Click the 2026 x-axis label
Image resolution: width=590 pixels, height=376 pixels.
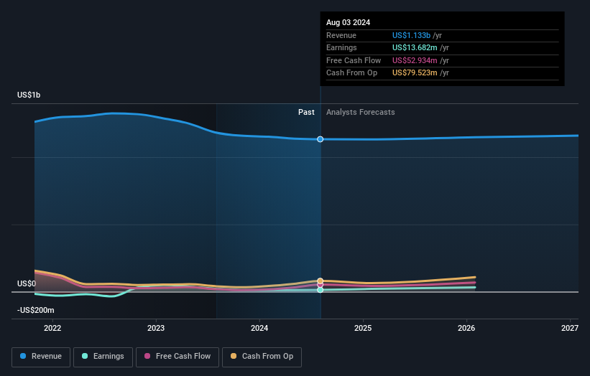(x=466, y=328)
